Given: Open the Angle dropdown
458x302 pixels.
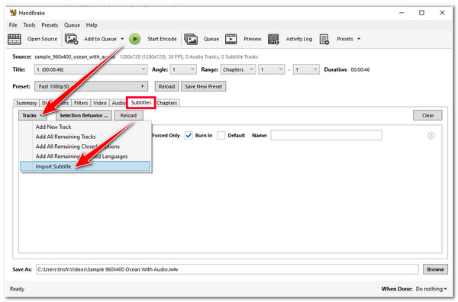Looking at the screenshot, I should coord(183,69).
